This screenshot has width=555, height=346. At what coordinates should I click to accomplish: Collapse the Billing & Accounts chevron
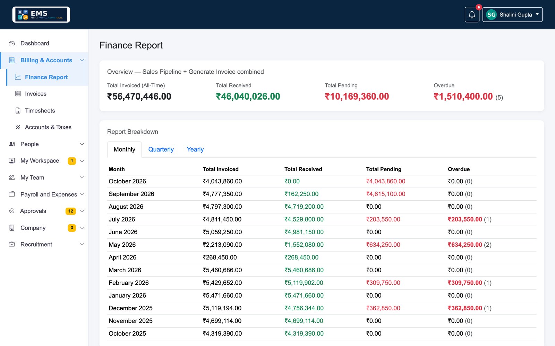[x=82, y=60]
